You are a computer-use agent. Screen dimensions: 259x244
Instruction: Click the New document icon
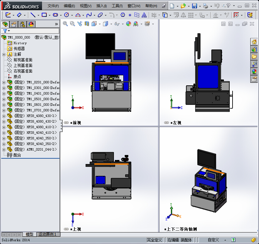pyautogui.click(x=172, y=6)
